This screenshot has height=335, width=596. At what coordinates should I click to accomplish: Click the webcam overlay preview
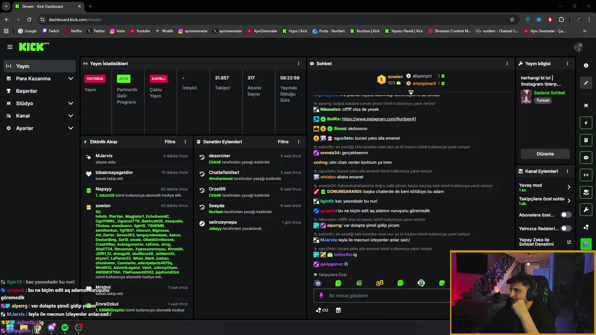click(x=523, y=293)
